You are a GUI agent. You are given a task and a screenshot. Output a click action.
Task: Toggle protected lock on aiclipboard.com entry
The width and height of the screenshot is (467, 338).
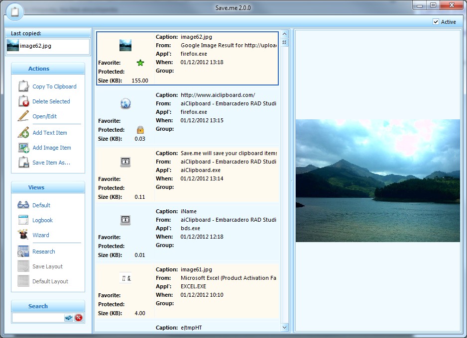pyautogui.click(x=140, y=130)
